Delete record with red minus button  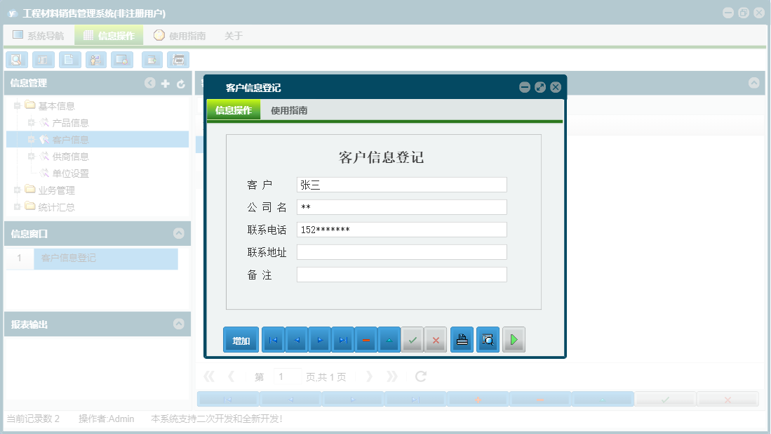366,339
